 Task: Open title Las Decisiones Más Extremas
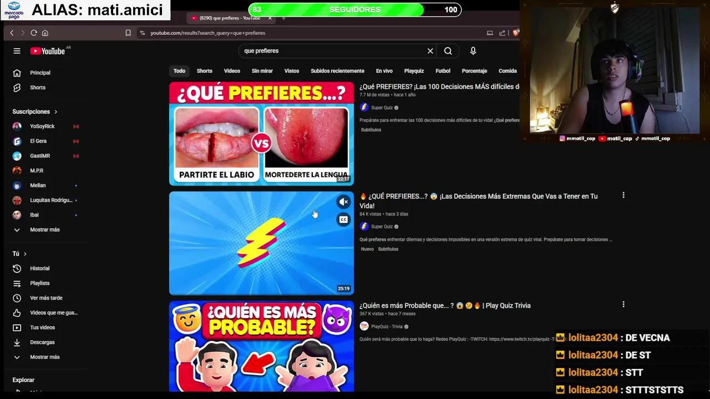click(x=478, y=201)
